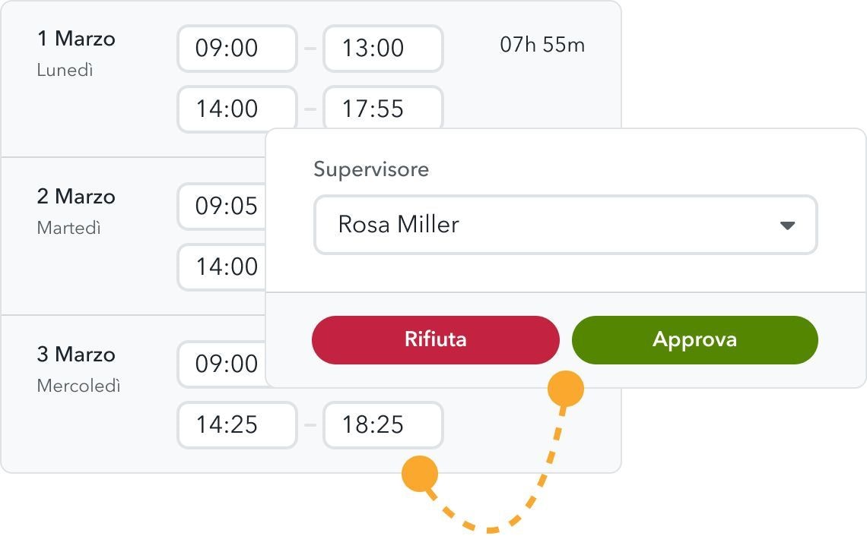Image resolution: width=867 pixels, height=536 pixels.
Task: Edit the 18:25 end time field
Action: [x=383, y=425]
